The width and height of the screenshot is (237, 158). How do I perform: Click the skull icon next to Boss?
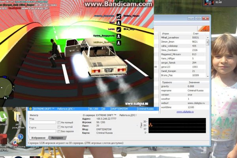(x=119, y=23)
